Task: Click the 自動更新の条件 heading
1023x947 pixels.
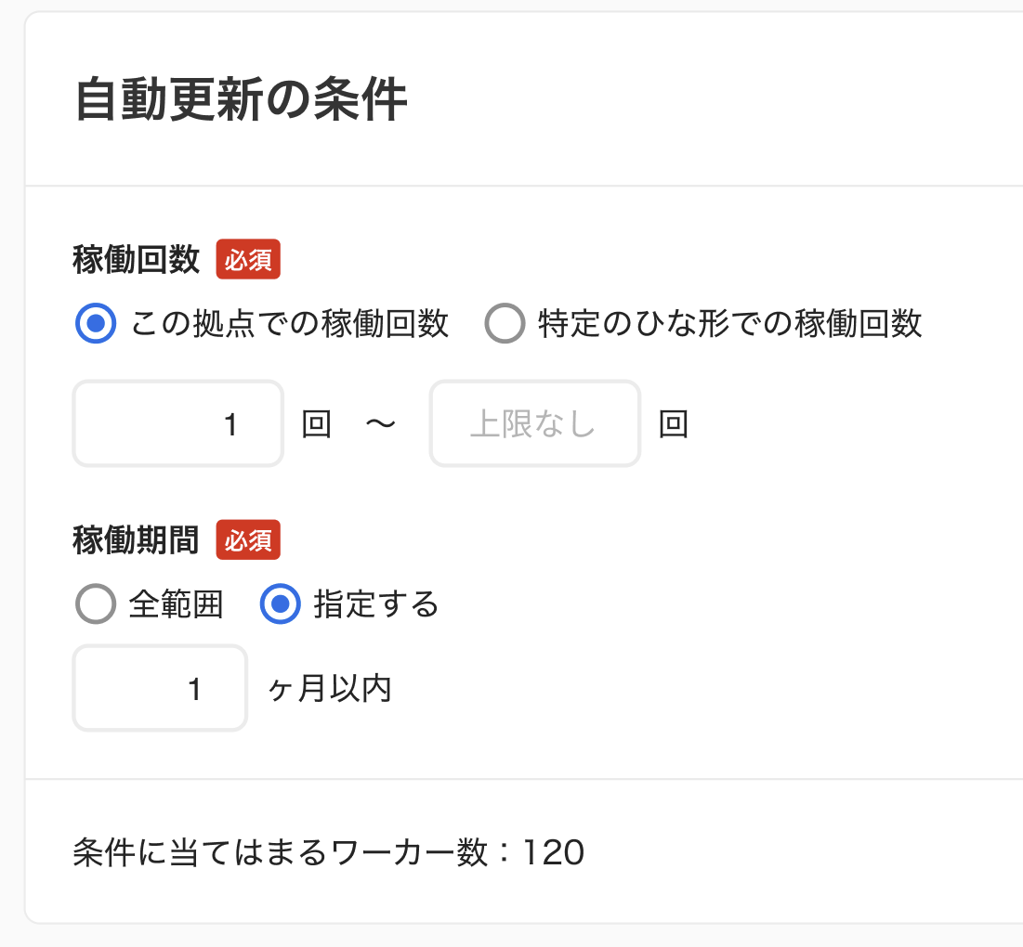Action: pos(242,99)
